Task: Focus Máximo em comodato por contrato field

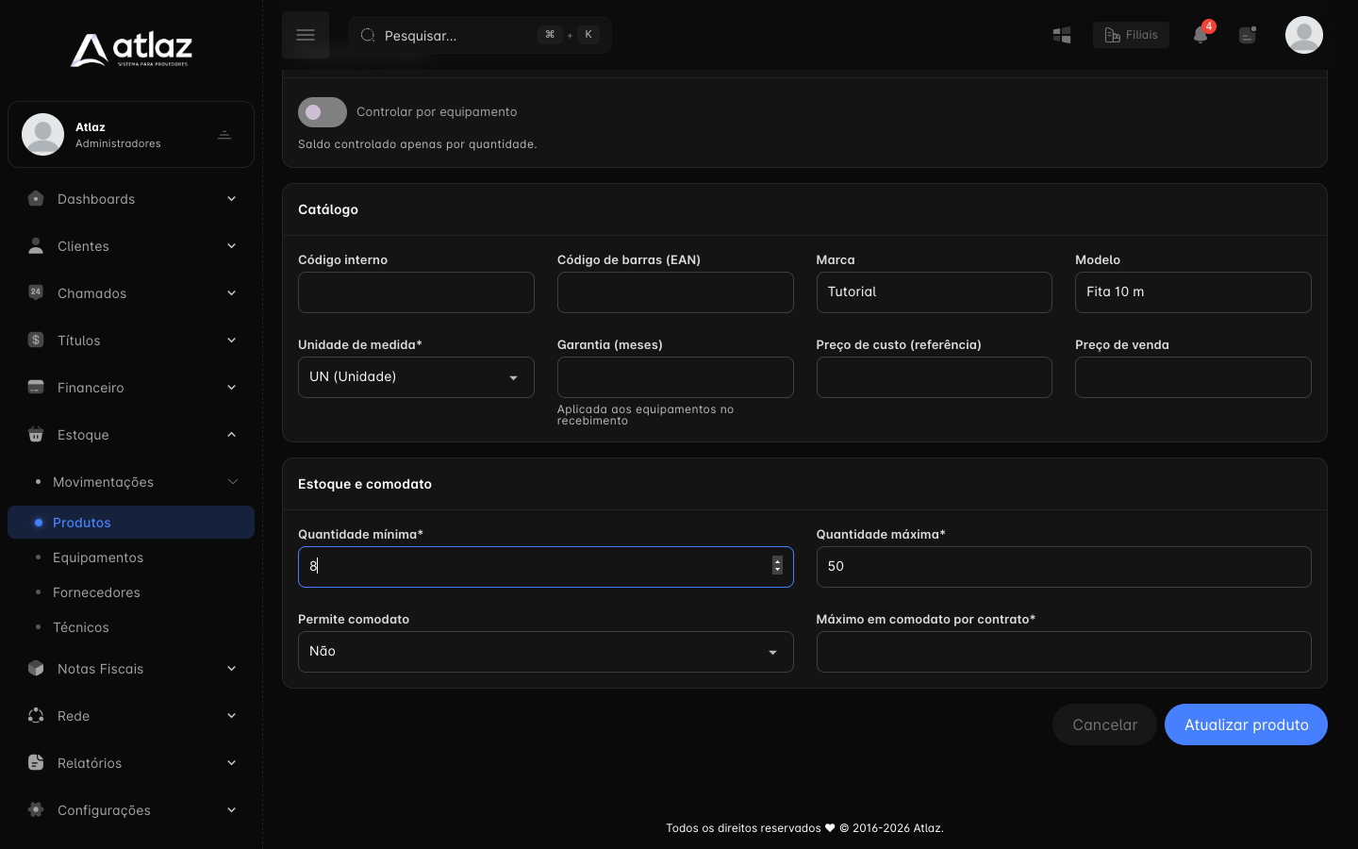Action: tap(1064, 652)
